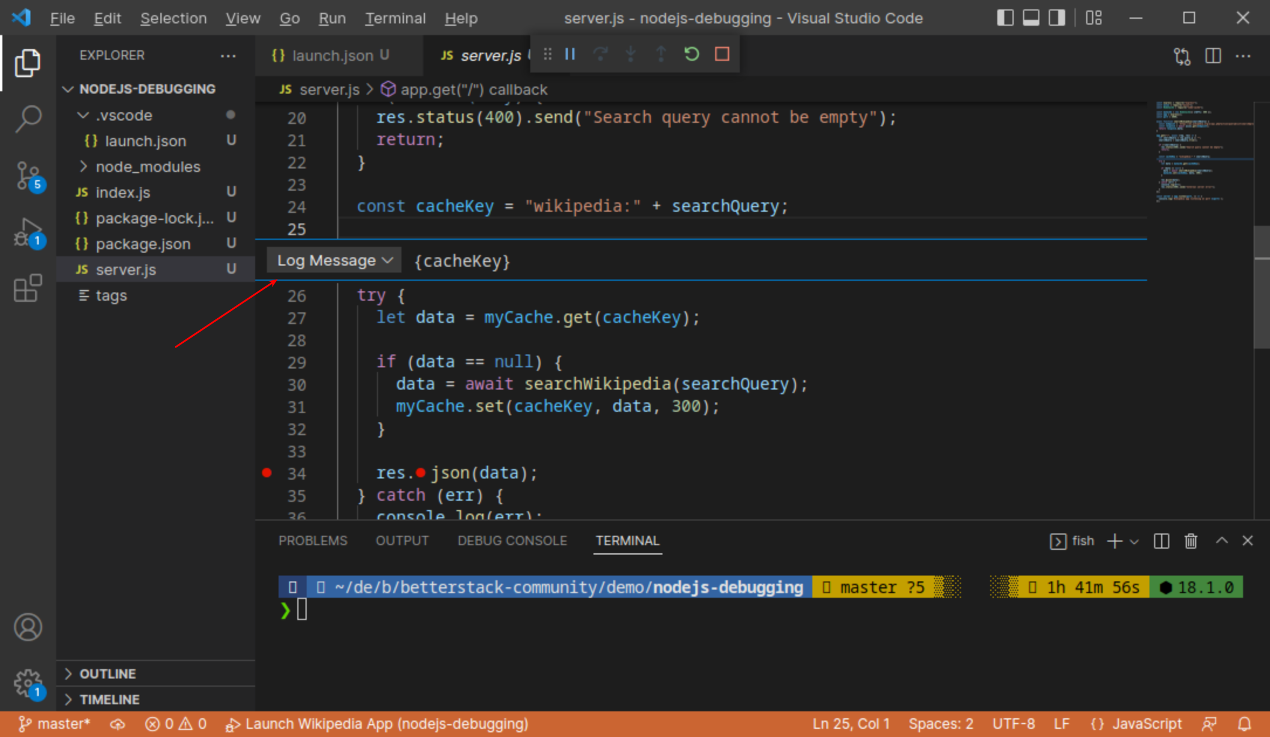Open Explorer Views and More Actions ellipsis
This screenshot has width=1270, height=737.
(228, 56)
